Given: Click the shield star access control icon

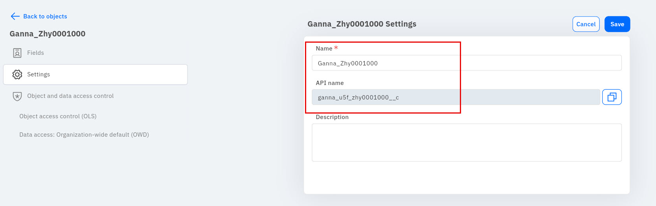Looking at the screenshot, I should pos(17,96).
